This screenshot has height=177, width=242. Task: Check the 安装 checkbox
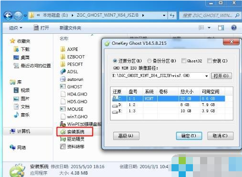pos(209,60)
